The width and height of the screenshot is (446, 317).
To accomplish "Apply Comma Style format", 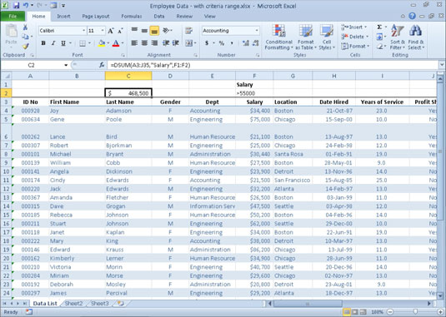I will [x=232, y=43].
